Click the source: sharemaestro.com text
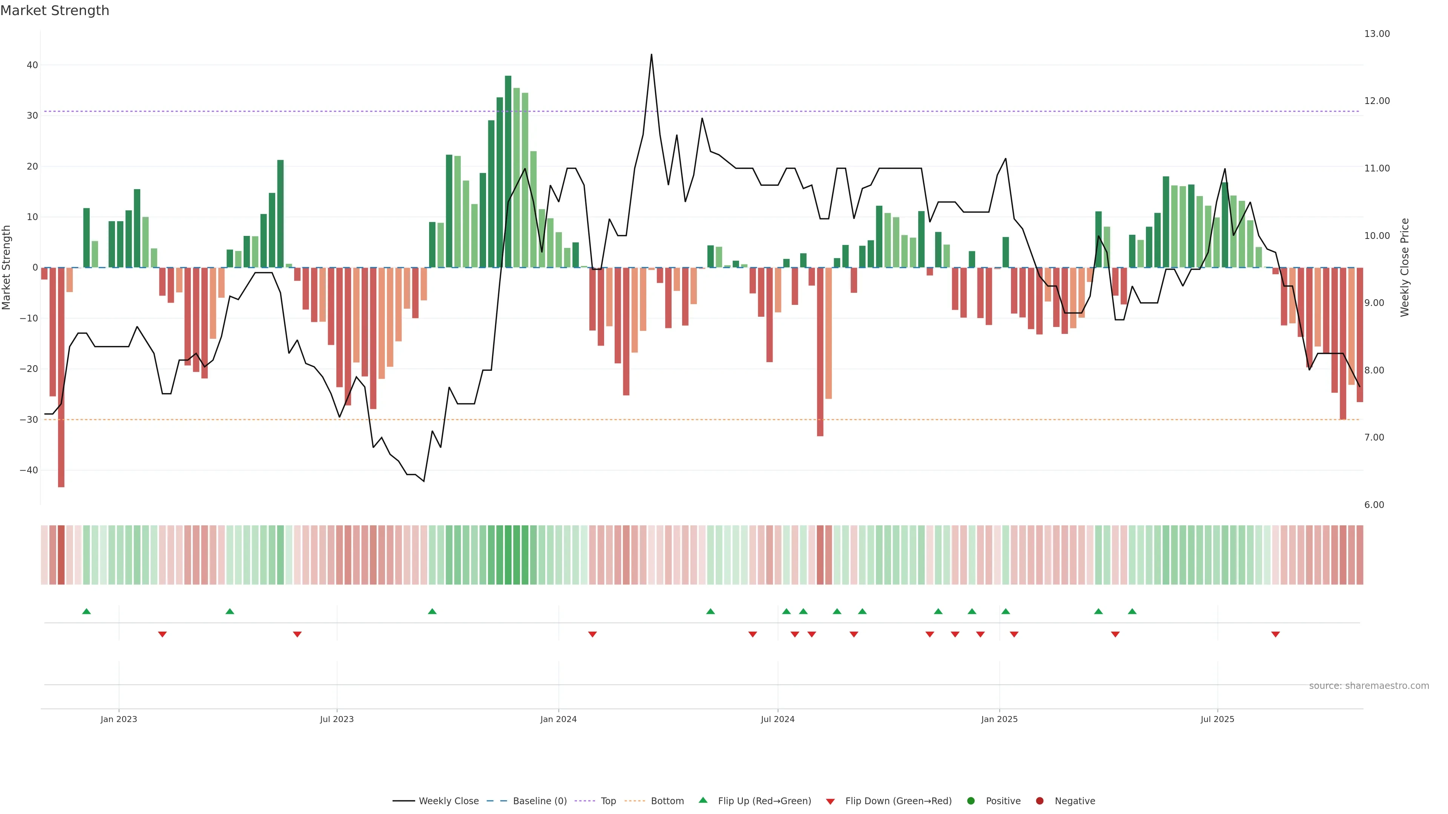The height and width of the screenshot is (814, 1448). point(1369,685)
